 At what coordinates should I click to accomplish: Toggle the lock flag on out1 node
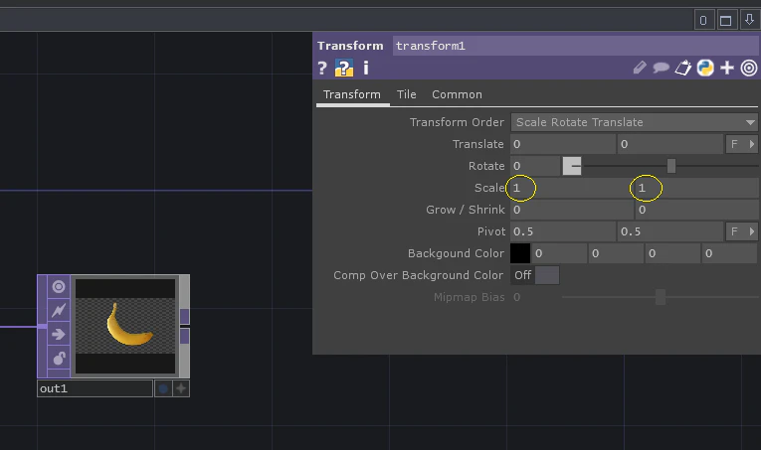pos(59,359)
